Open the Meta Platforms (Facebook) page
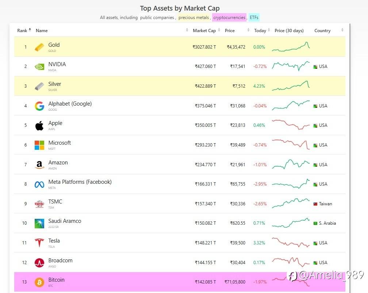Screen dimensions: 368x293 click(80, 182)
